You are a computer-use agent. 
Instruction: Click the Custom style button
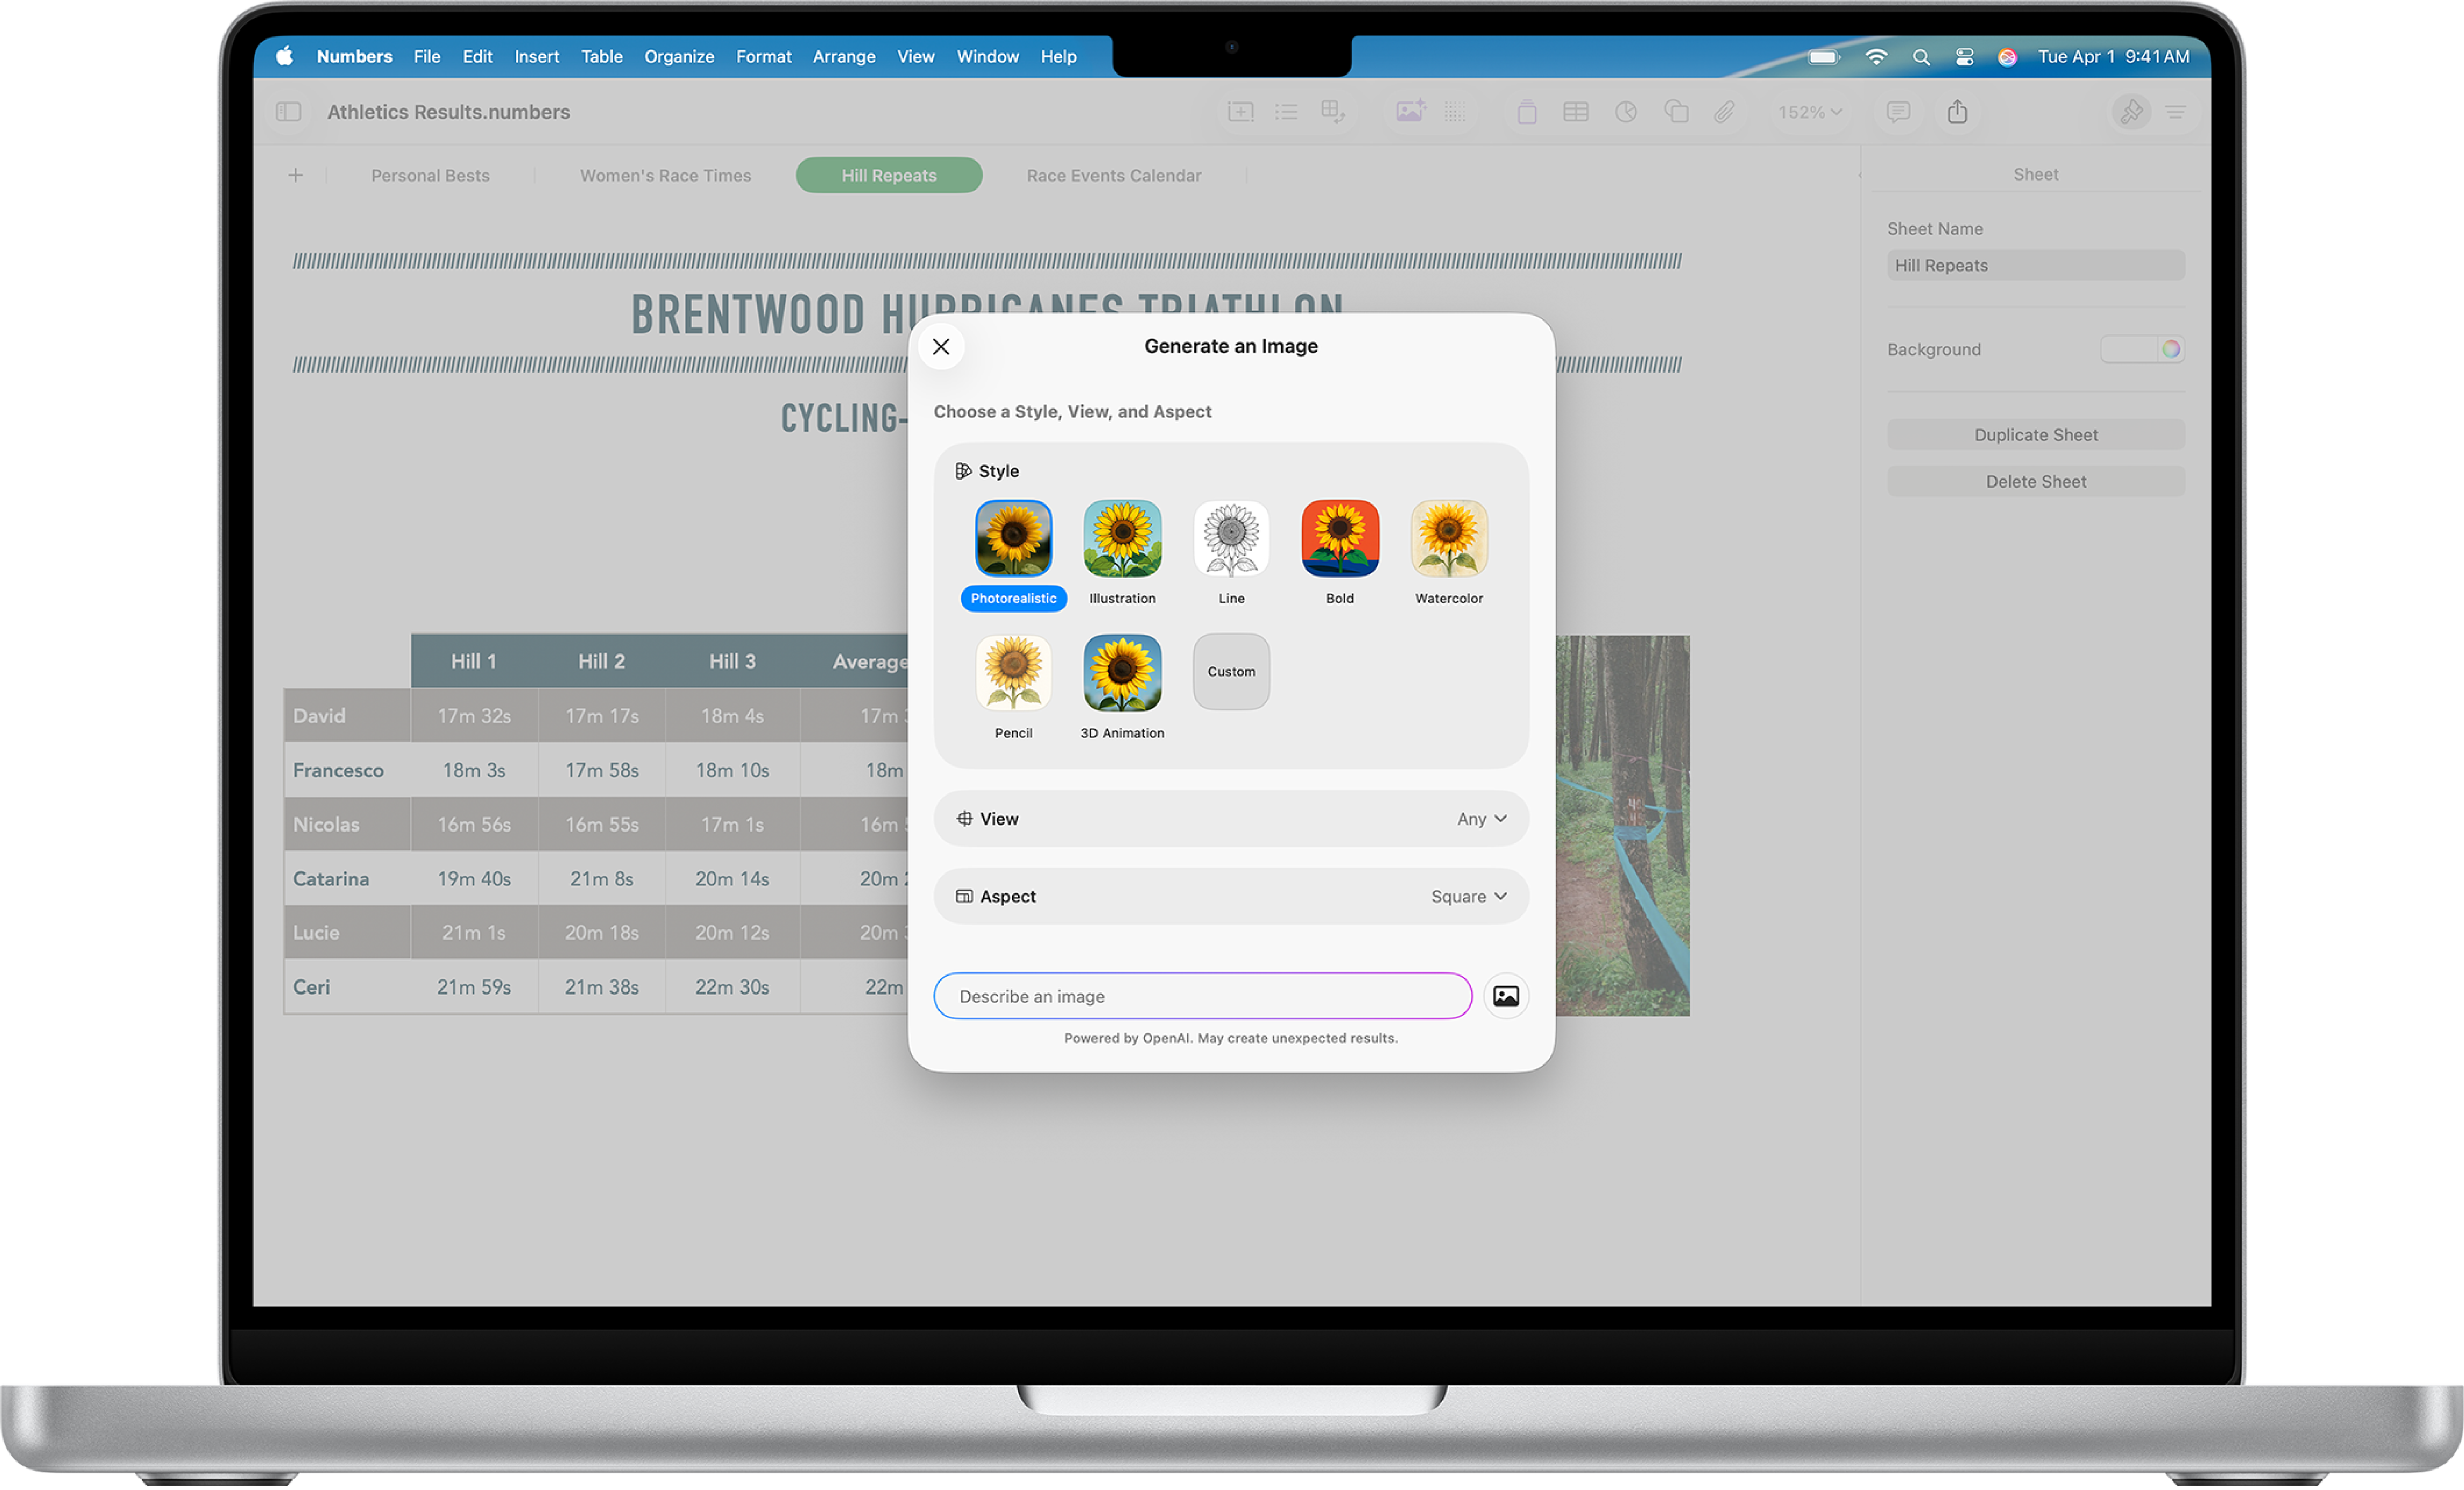pos(1231,672)
